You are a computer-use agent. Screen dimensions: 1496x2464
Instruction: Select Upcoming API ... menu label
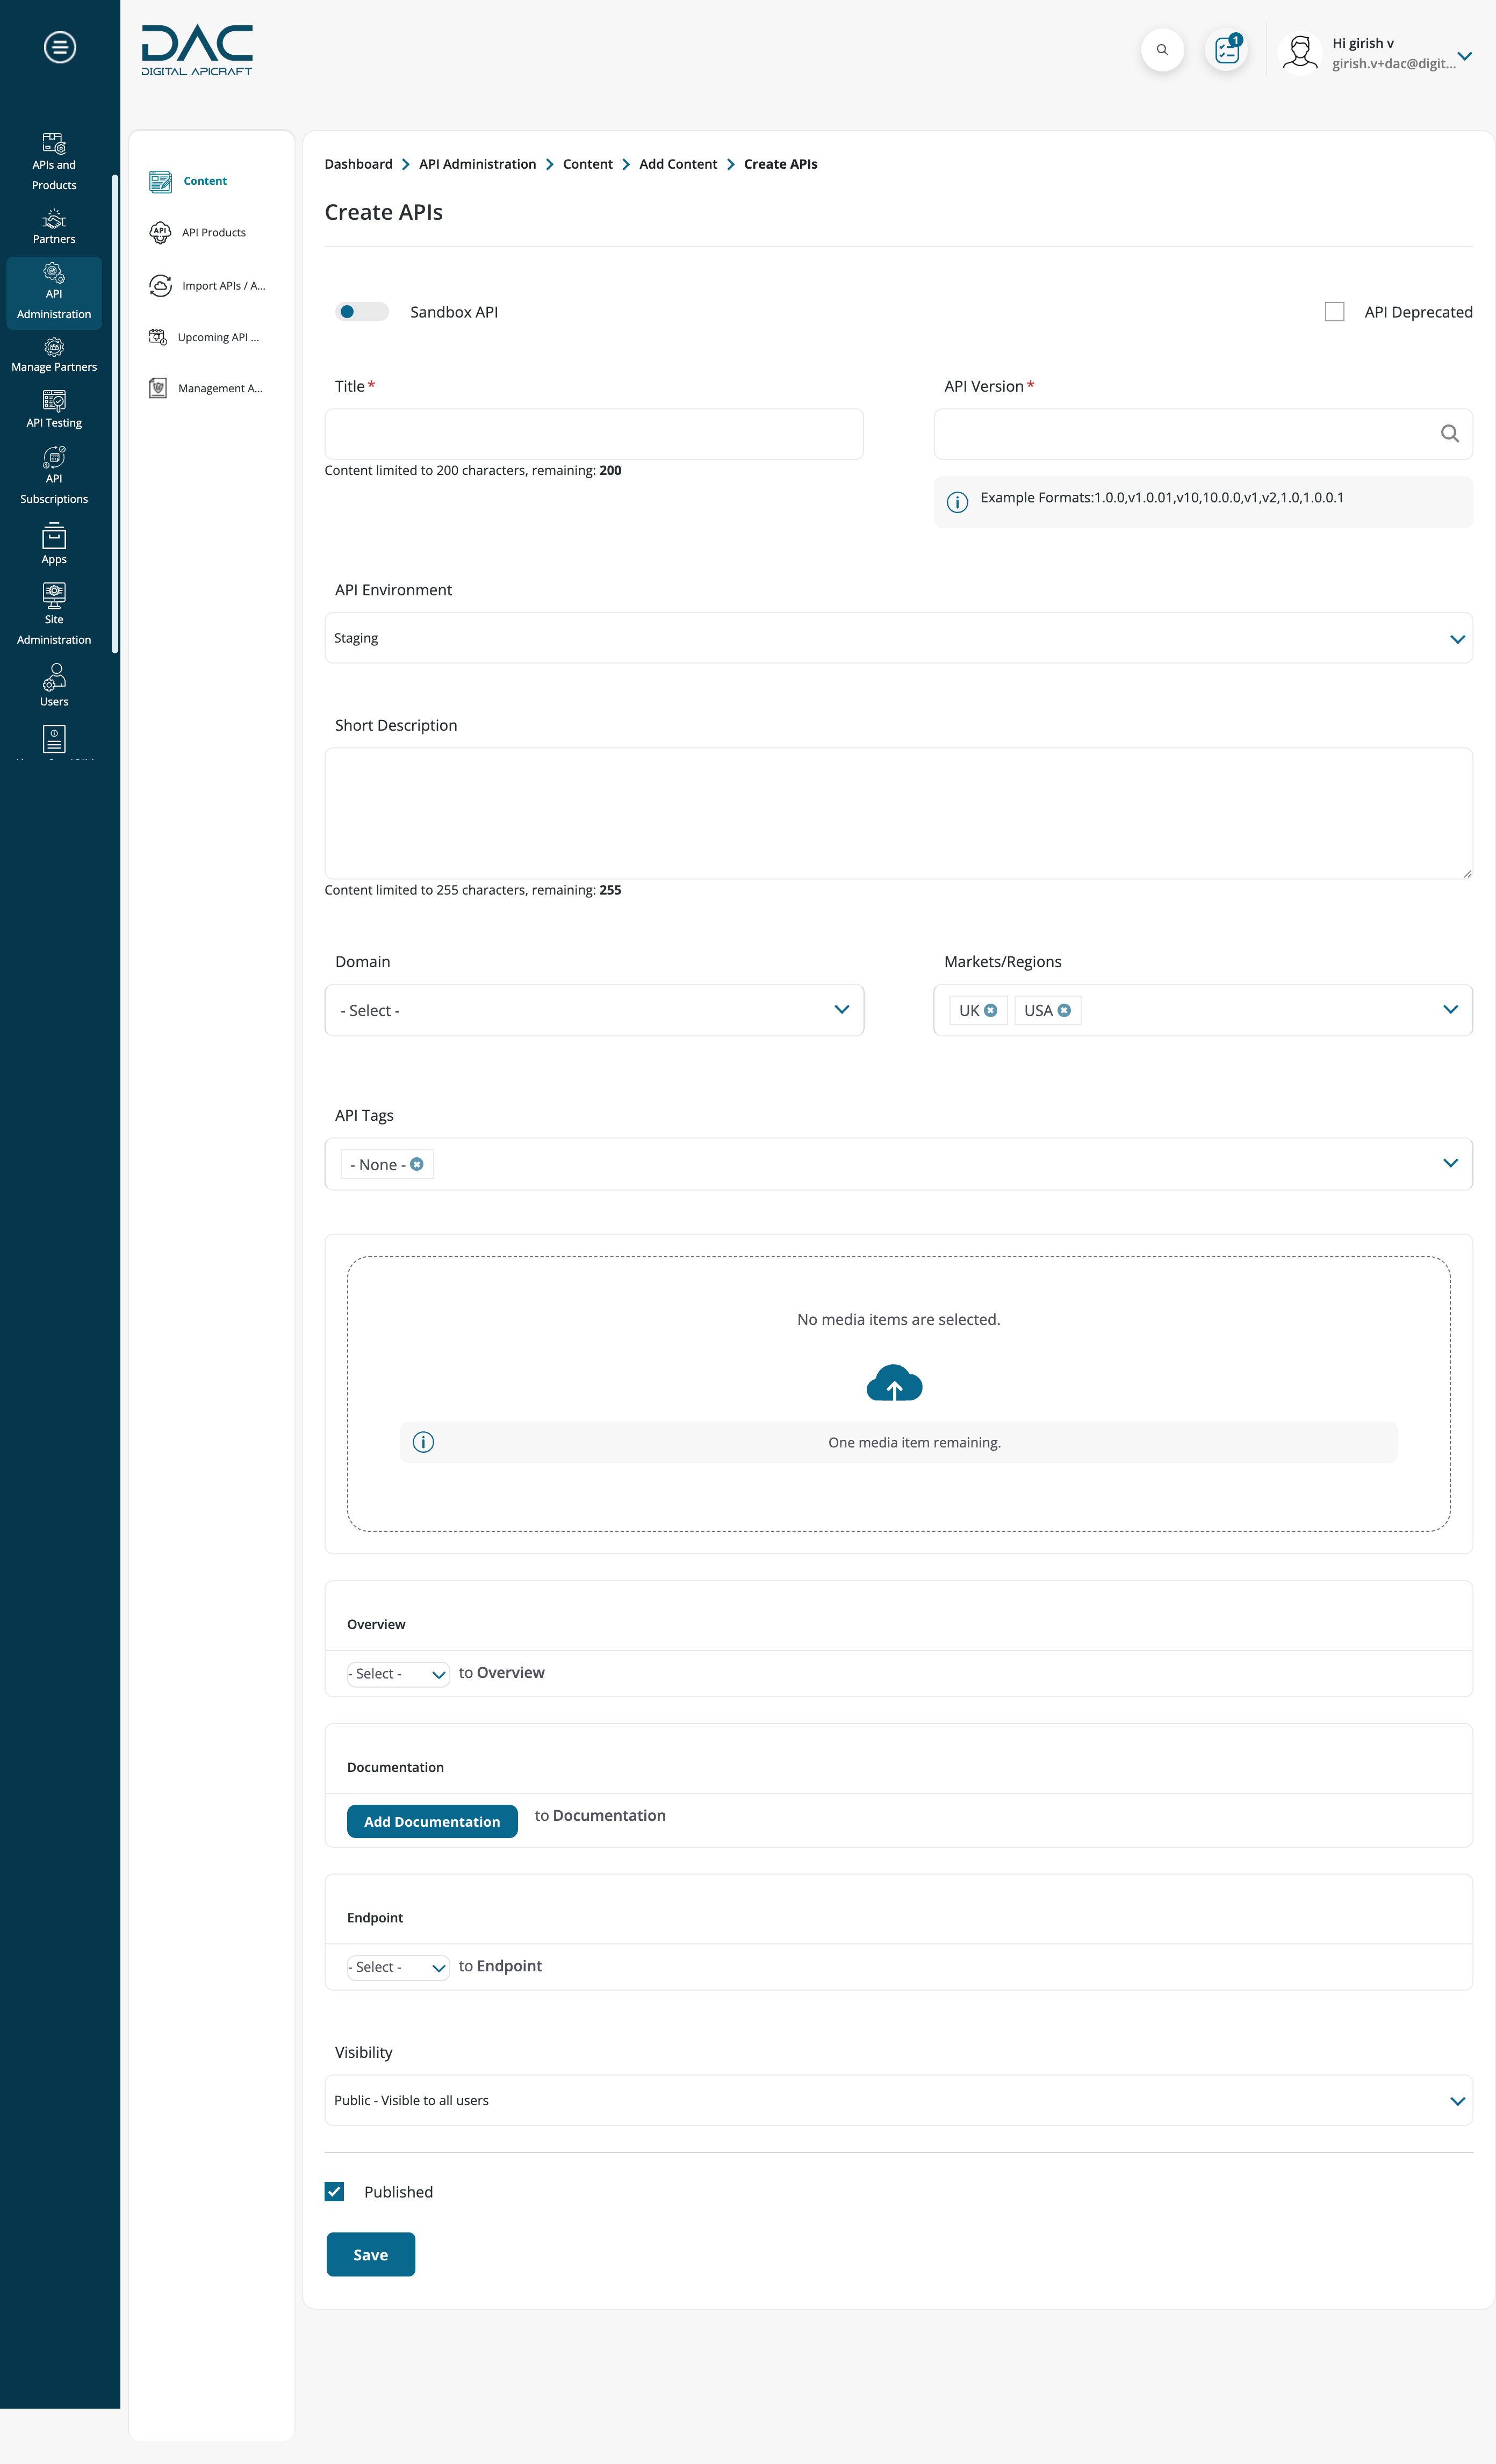tap(218, 337)
